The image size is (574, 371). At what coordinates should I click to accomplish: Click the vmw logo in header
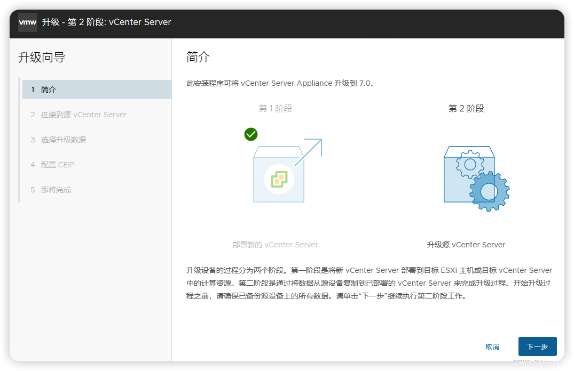click(x=28, y=22)
